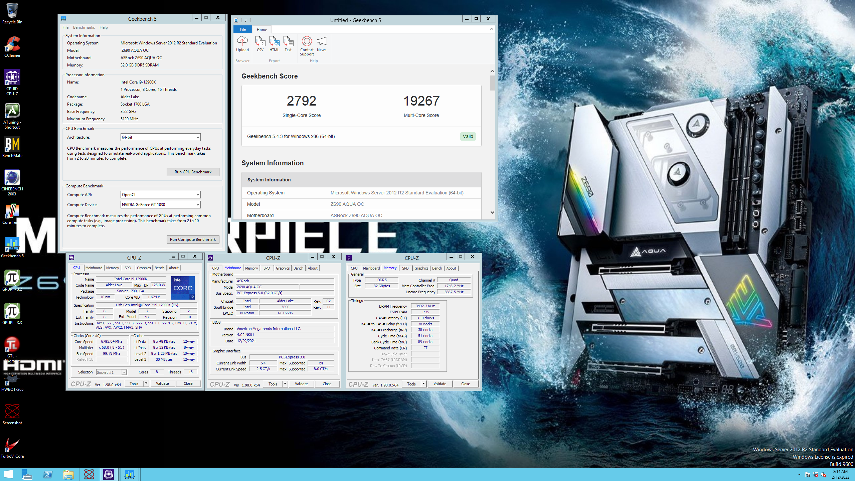Click the Geekbench 5 window title icon

tap(63, 19)
